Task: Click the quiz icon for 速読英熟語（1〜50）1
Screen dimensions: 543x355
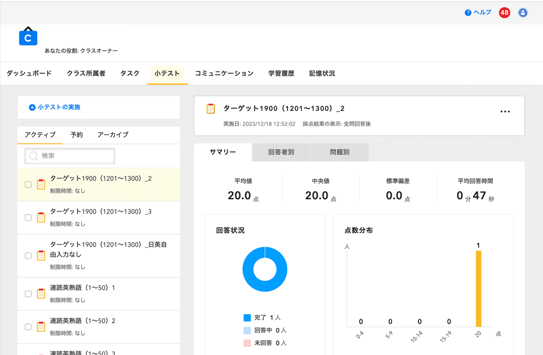Action: (41, 293)
